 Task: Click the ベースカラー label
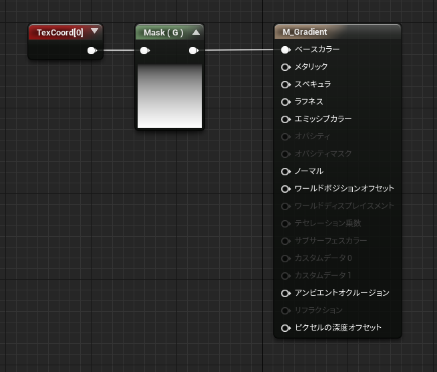tap(317, 50)
